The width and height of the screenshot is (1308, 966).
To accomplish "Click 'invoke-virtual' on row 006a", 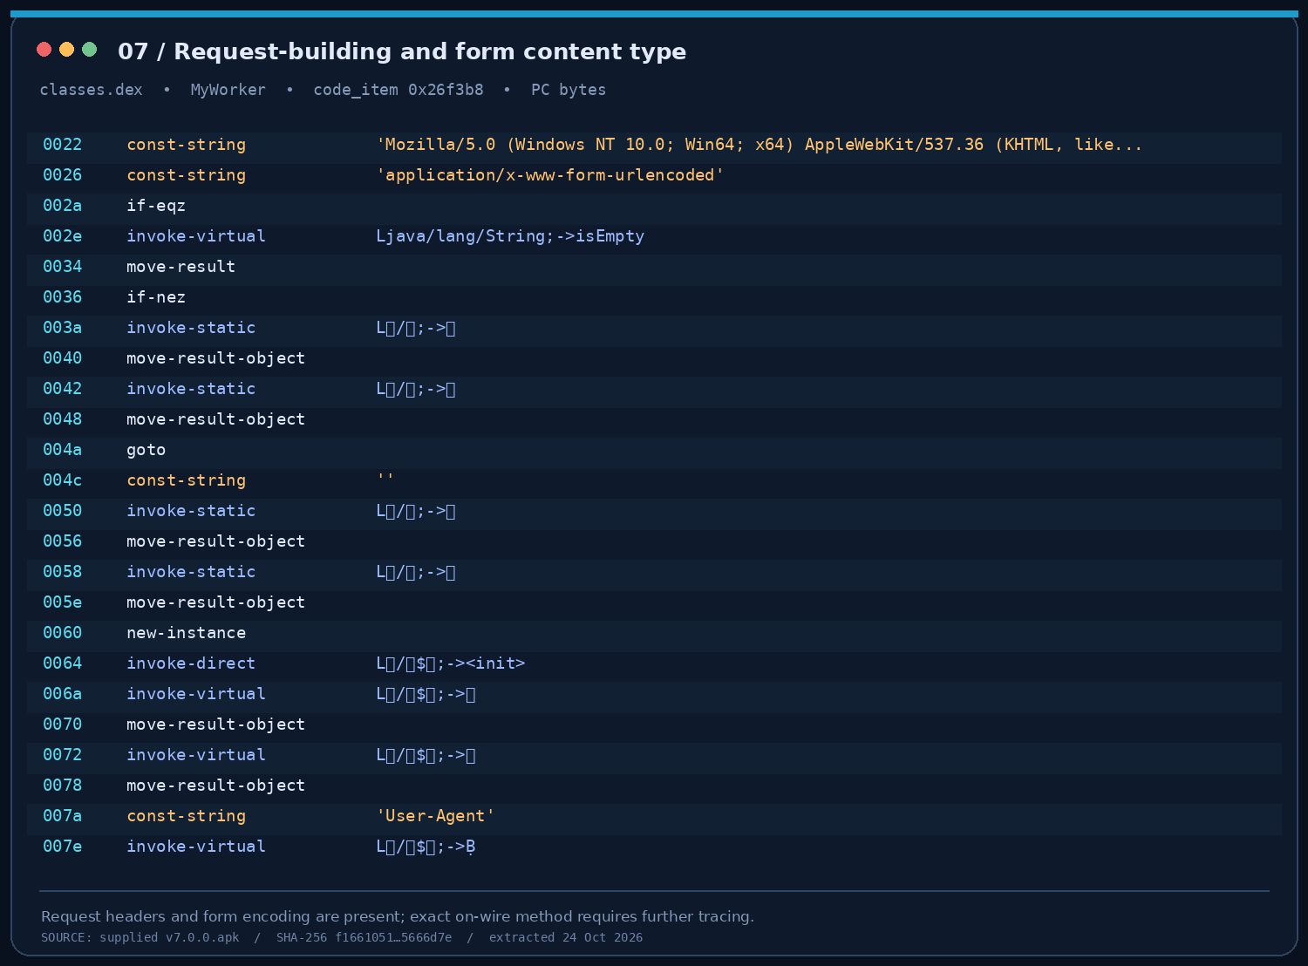I will pos(196,694).
